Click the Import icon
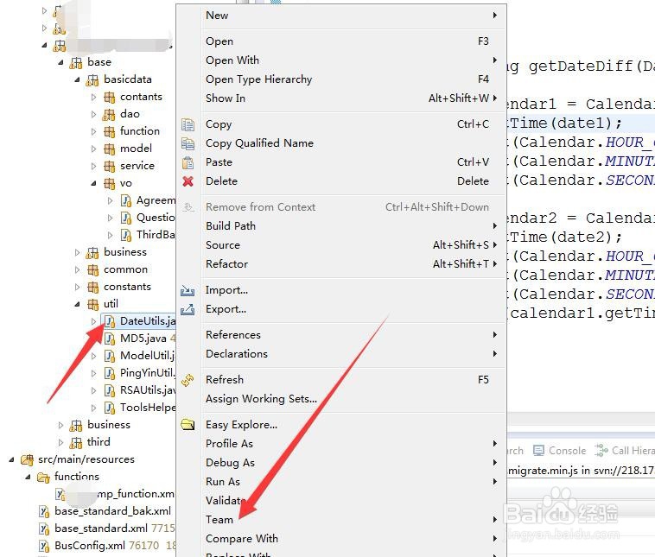 188,290
